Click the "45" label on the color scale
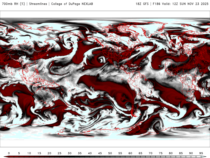Screen dimensions: 210x158 (x=100, y=153)
